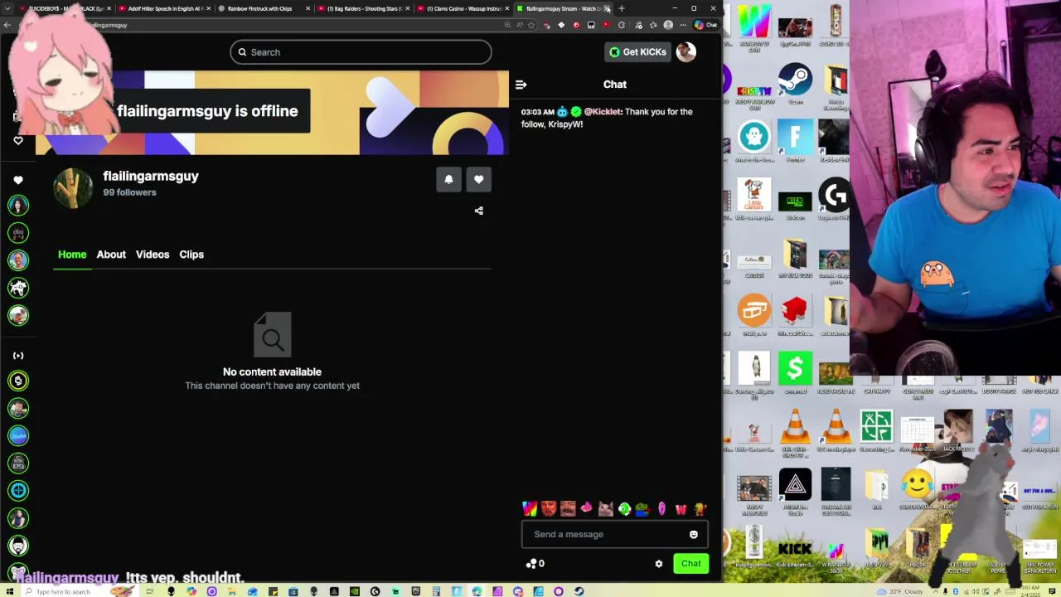
Task: Open the Little Caesars desktop icon
Action: coord(753,199)
